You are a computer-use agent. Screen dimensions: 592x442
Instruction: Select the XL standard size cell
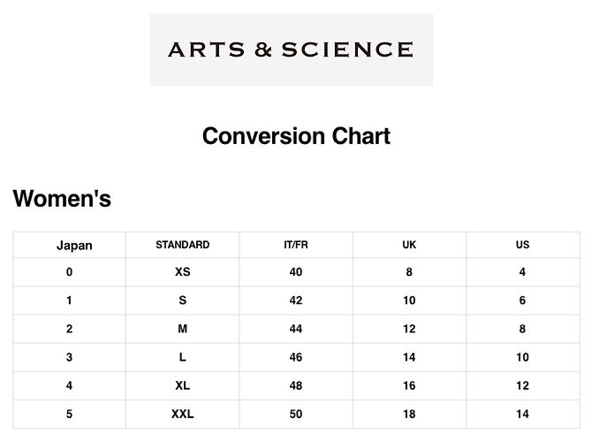pos(183,385)
